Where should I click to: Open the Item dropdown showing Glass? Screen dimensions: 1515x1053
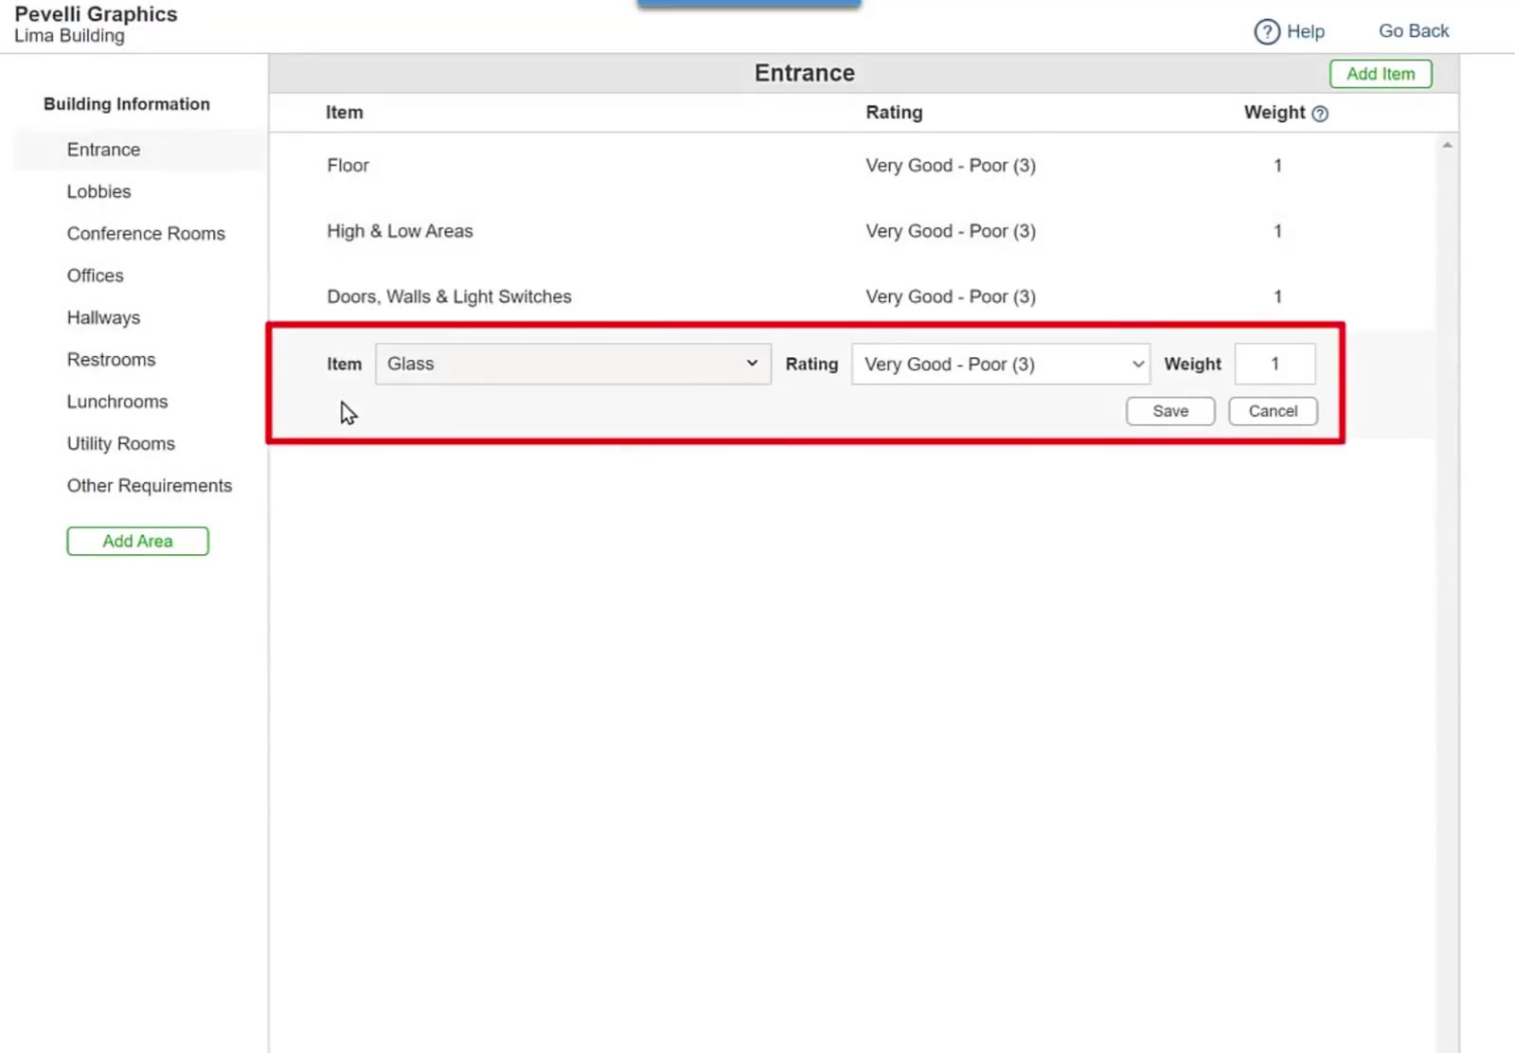(573, 364)
